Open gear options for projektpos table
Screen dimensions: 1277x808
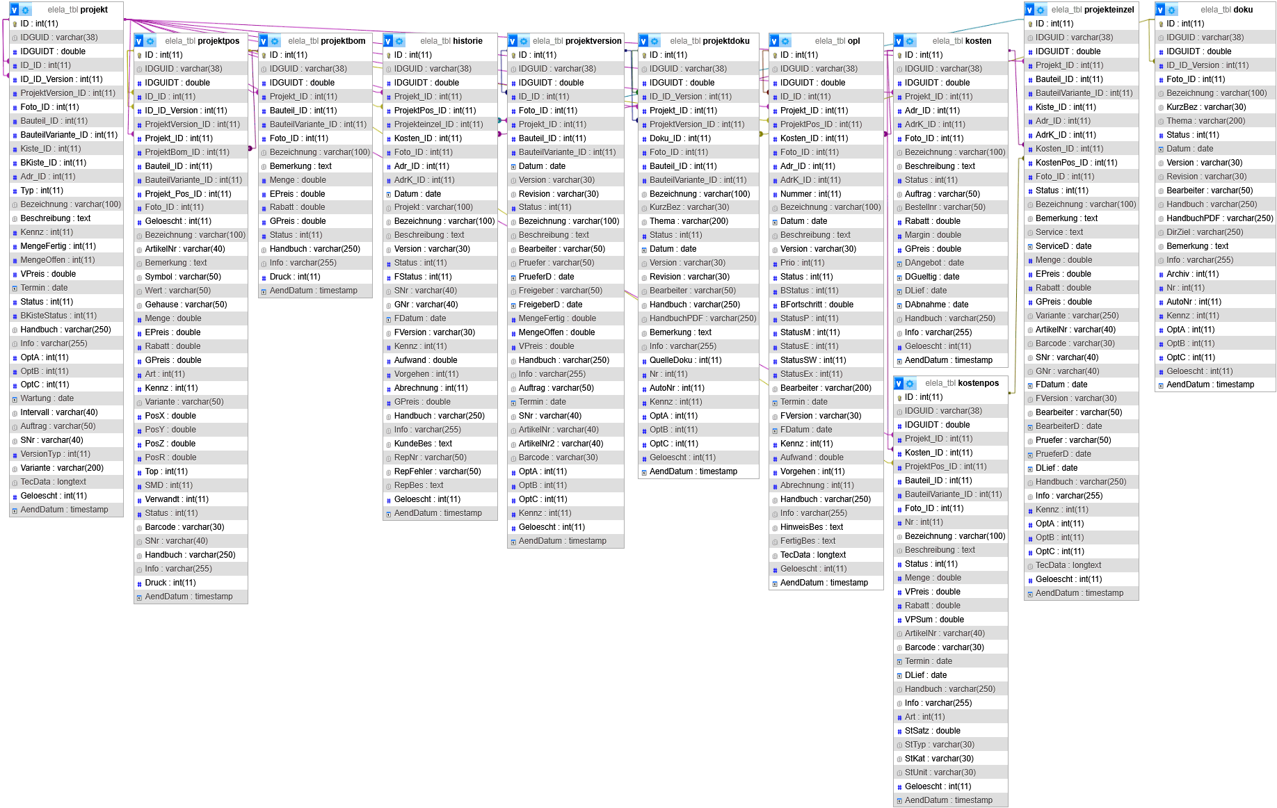[151, 41]
